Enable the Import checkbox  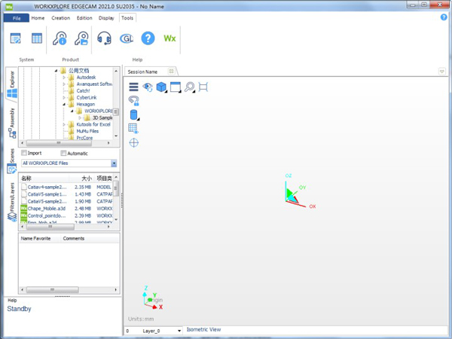(25, 154)
